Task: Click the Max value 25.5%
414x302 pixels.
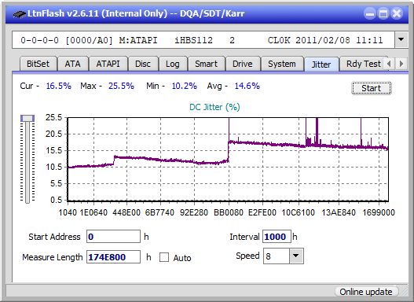Action: coord(121,86)
